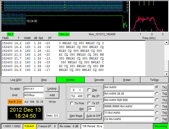
Task: Toggle the Tx ST checkbox
Action: (x=89, y=103)
